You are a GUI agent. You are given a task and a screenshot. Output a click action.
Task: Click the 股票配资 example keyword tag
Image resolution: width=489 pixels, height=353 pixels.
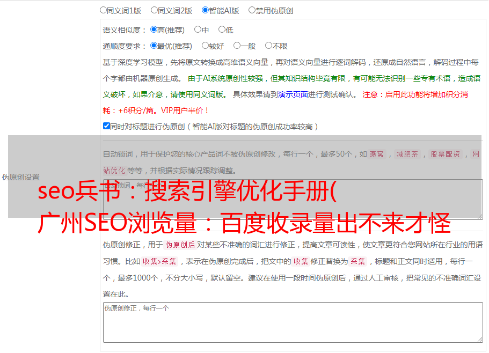click(x=446, y=154)
